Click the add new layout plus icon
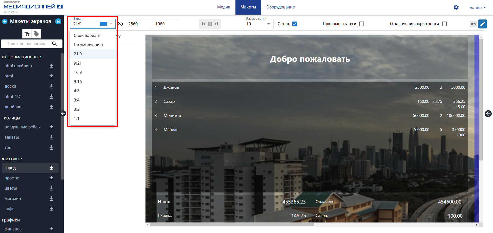This screenshot has height=233, width=493. point(5,22)
